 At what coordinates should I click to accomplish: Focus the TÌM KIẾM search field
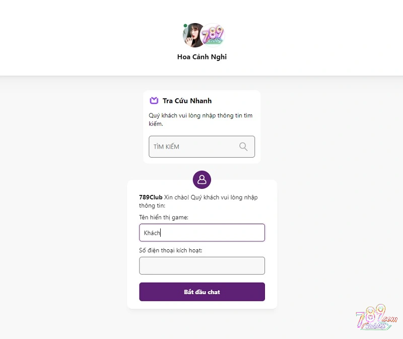pyautogui.click(x=194, y=147)
